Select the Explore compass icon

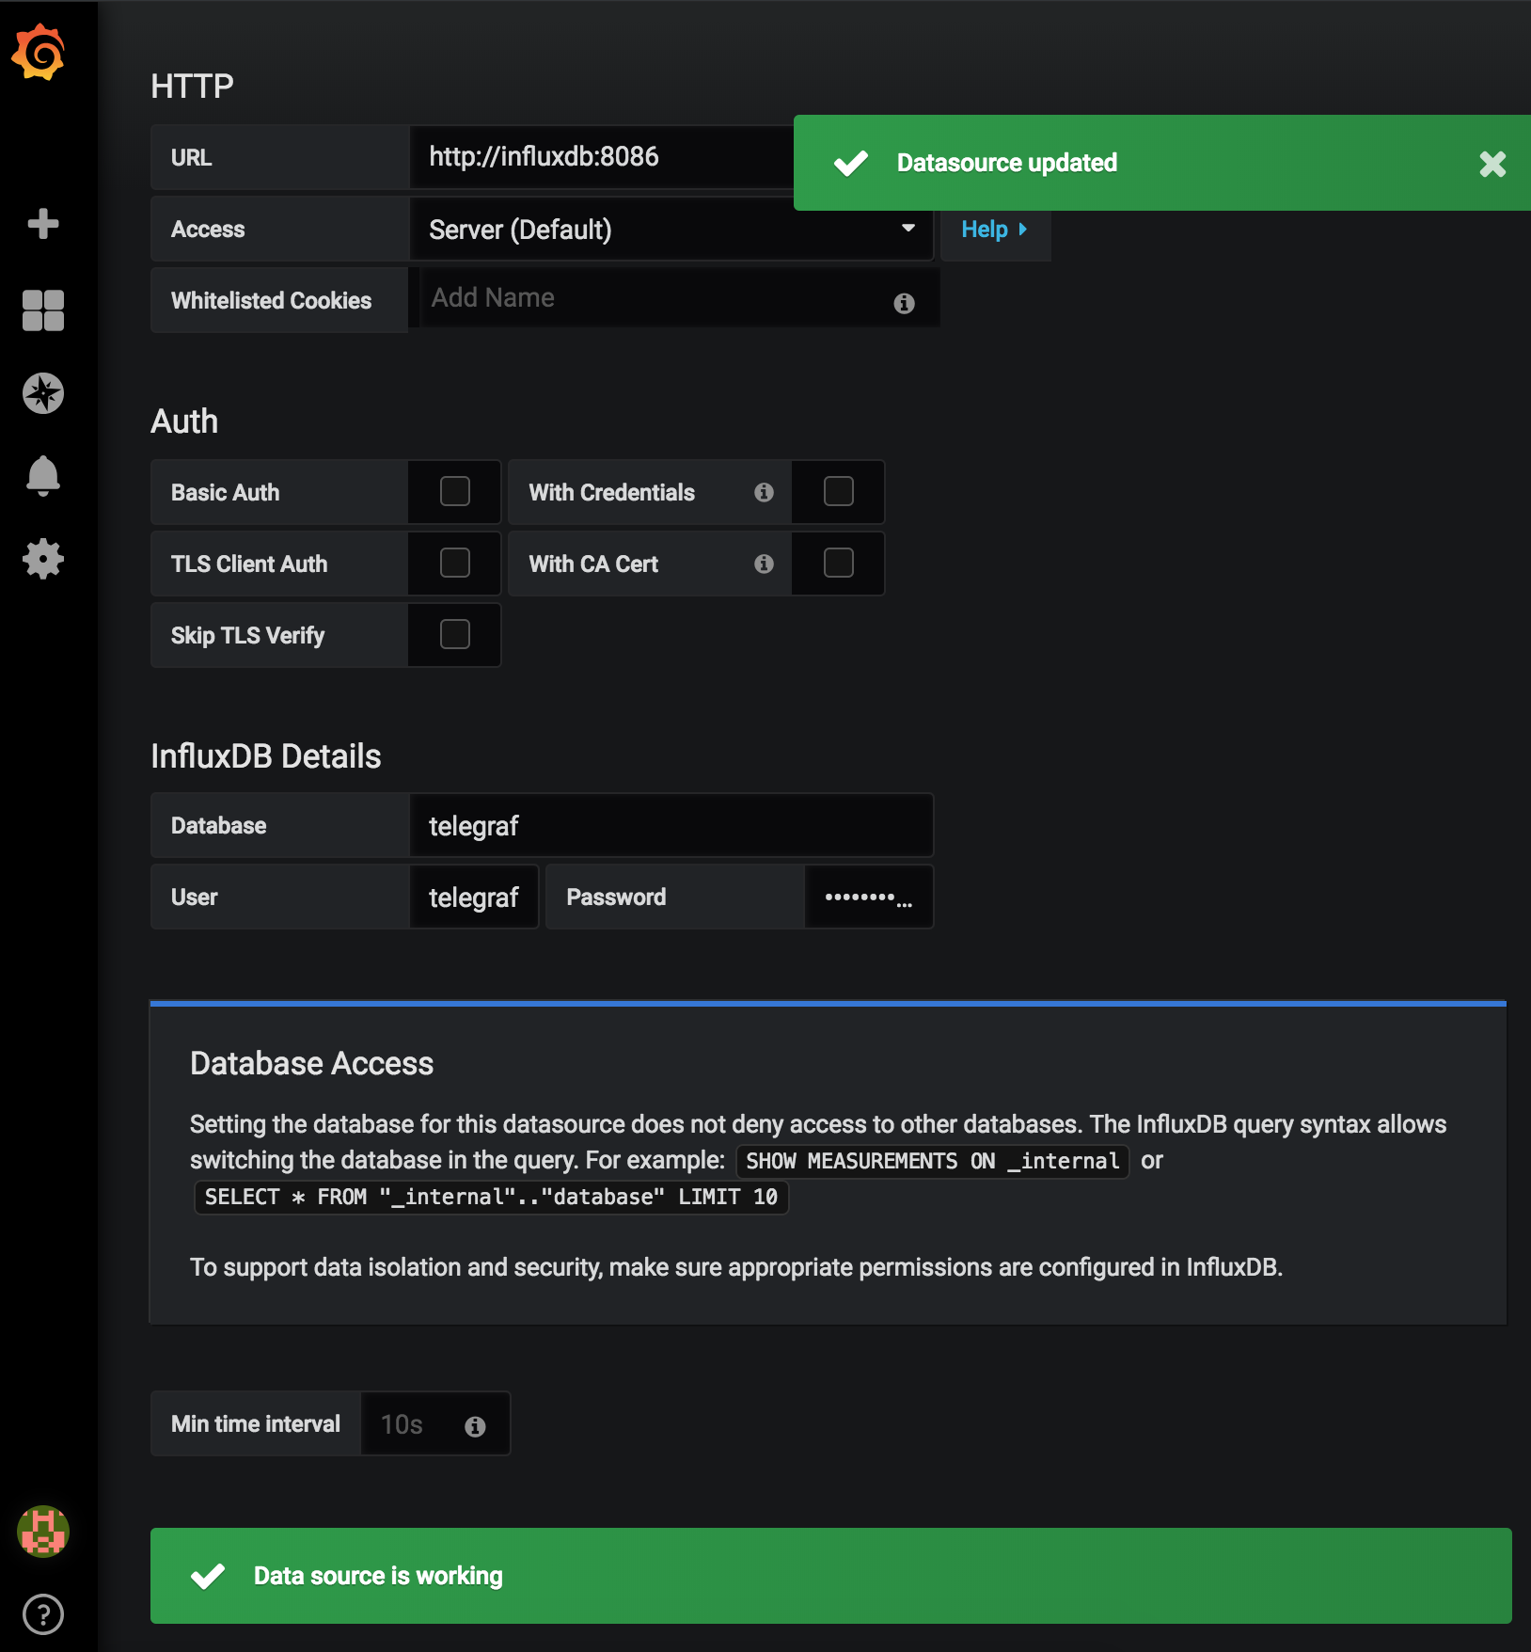[x=42, y=394]
